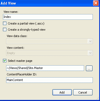Close the Add View dialog
The width and height of the screenshot is (100, 101).
(96, 3)
